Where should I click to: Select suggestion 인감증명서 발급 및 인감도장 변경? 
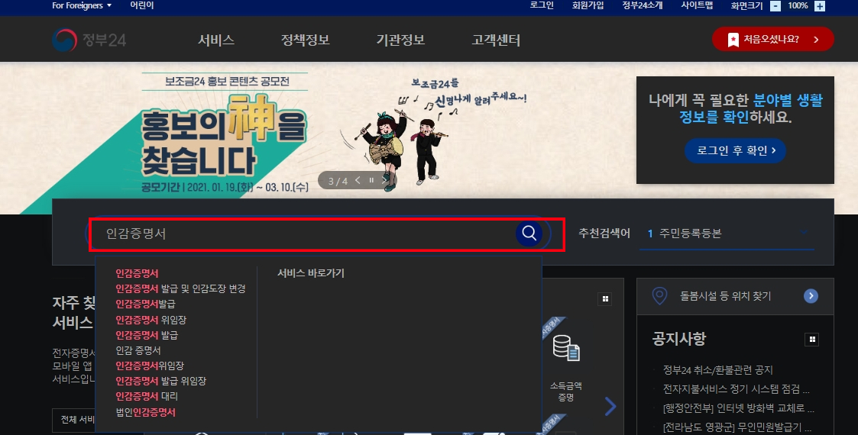[x=180, y=288]
